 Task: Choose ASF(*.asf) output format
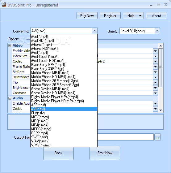tap(64, 105)
